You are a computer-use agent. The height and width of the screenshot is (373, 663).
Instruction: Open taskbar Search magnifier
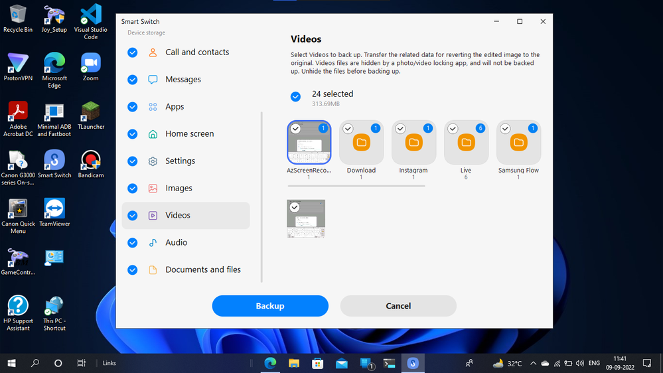35,363
